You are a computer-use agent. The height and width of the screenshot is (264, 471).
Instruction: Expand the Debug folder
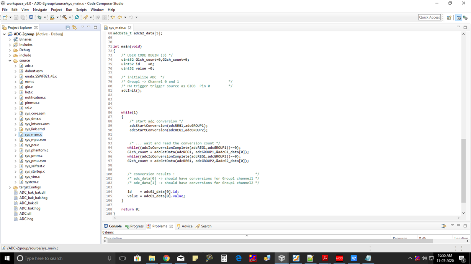(x=10, y=50)
